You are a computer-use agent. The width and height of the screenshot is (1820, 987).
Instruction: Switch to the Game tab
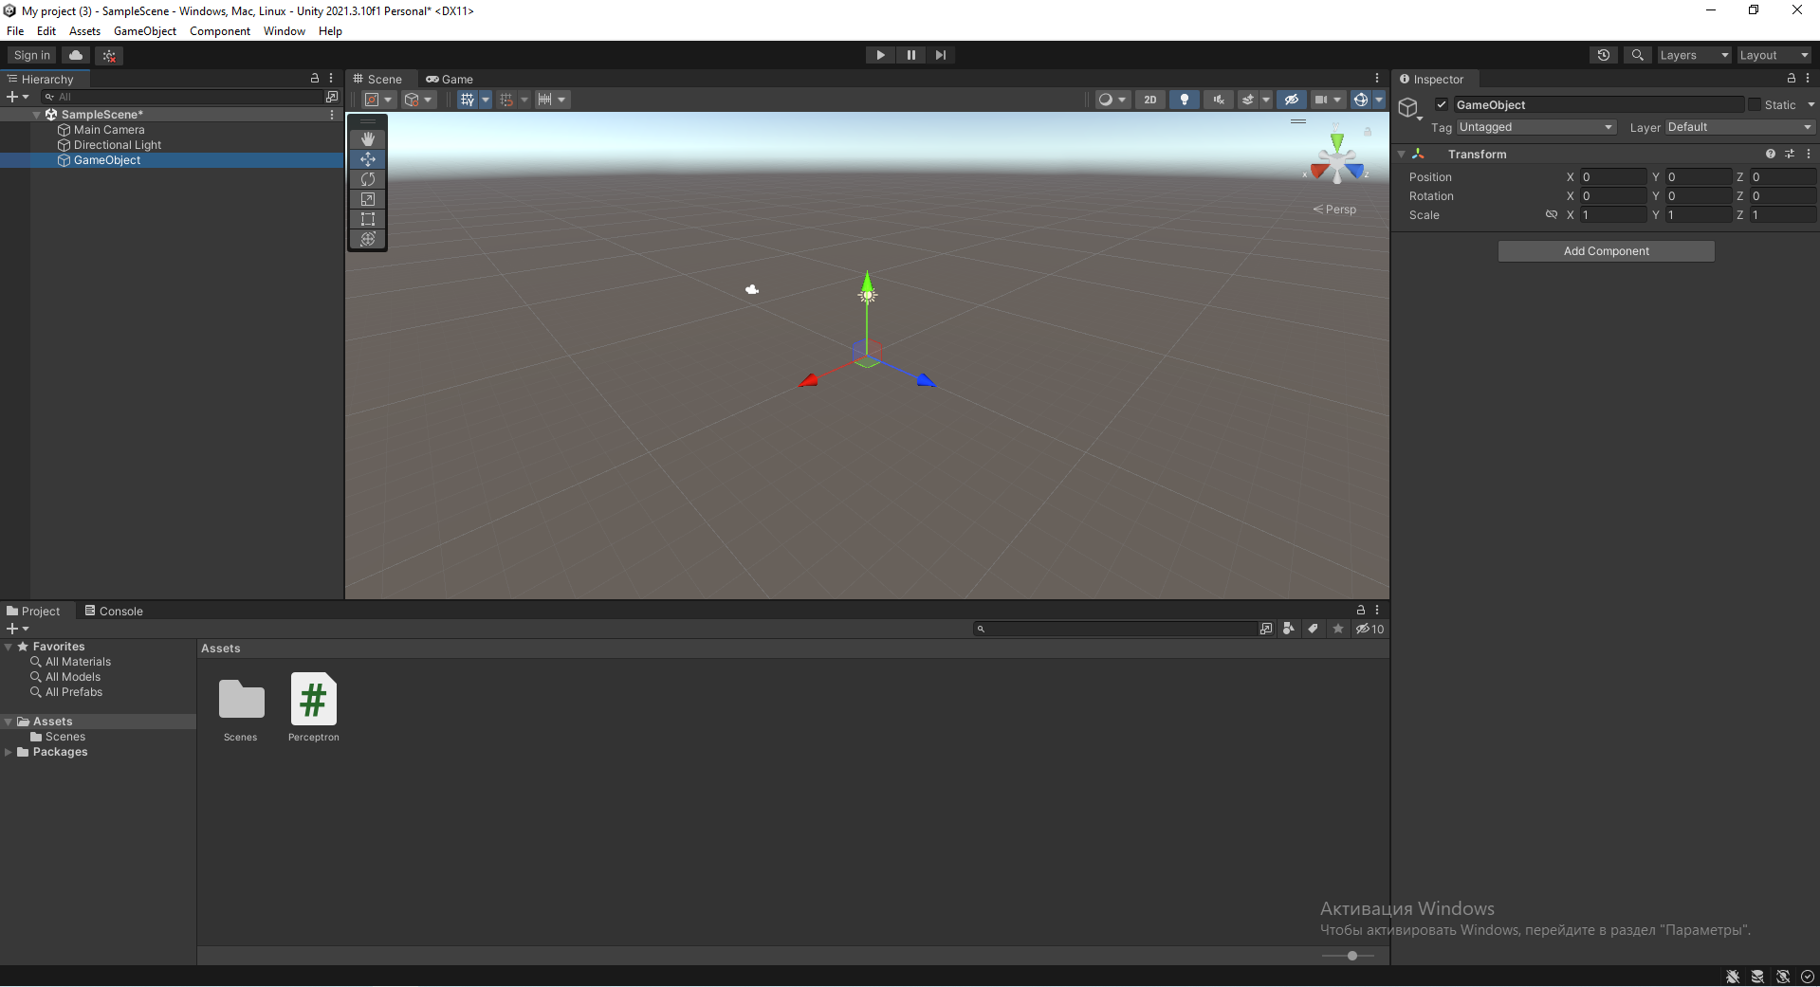450,80
